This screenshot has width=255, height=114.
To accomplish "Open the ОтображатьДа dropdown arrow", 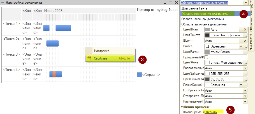I will click(245, 96).
